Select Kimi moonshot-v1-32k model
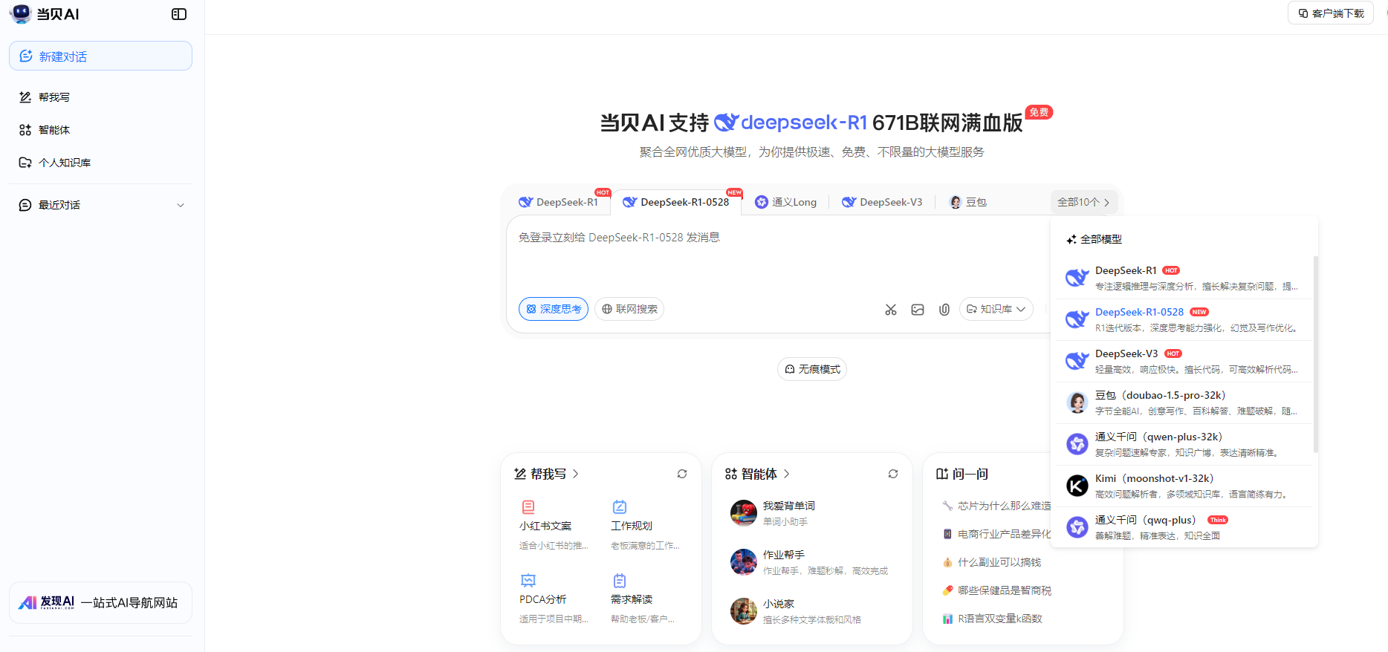 point(1184,486)
